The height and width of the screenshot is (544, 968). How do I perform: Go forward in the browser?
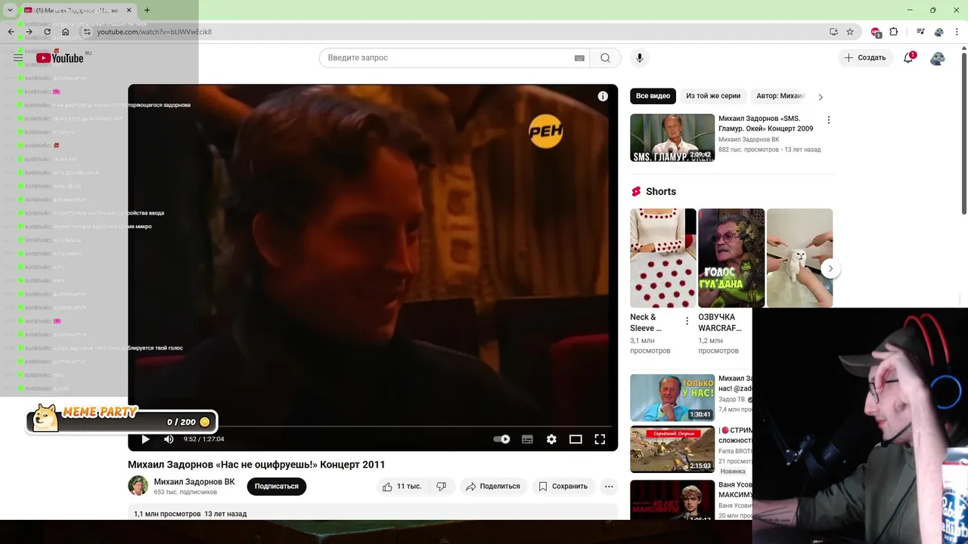(29, 32)
